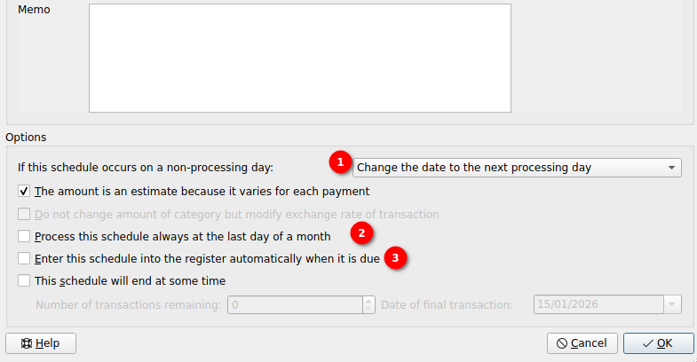Click 'Do not change amount of category' checkbox

[24, 214]
